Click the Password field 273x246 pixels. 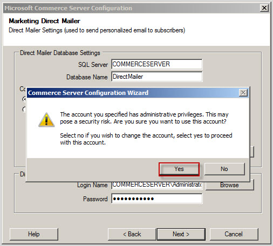[157, 199]
